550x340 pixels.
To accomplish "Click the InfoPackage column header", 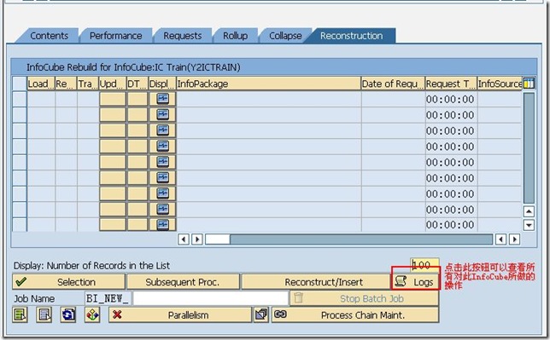I will (x=269, y=84).
